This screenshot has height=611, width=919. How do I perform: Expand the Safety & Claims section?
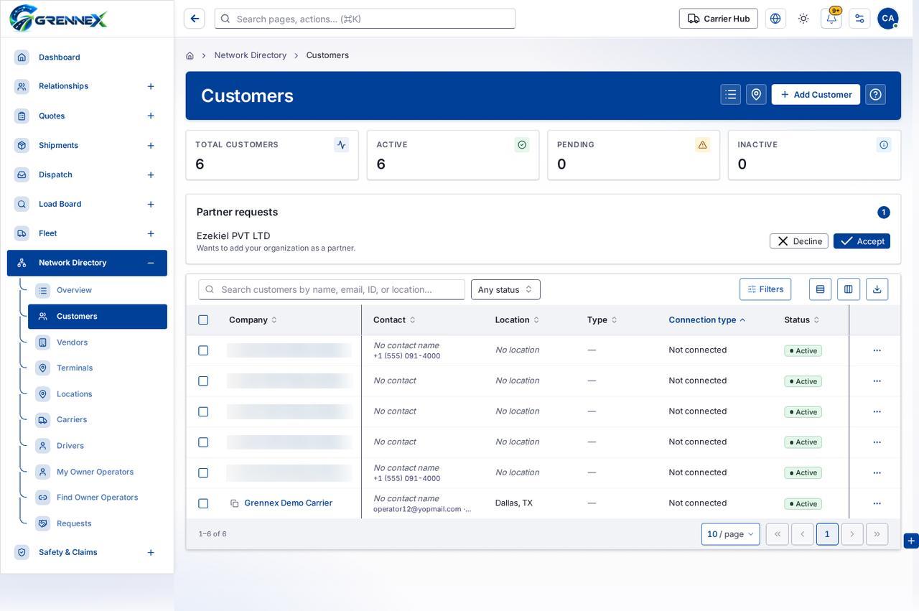click(151, 552)
